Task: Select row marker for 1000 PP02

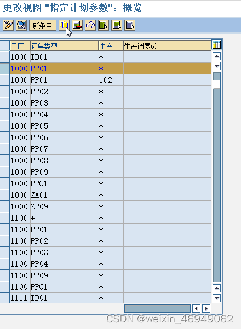Action: 4,91
